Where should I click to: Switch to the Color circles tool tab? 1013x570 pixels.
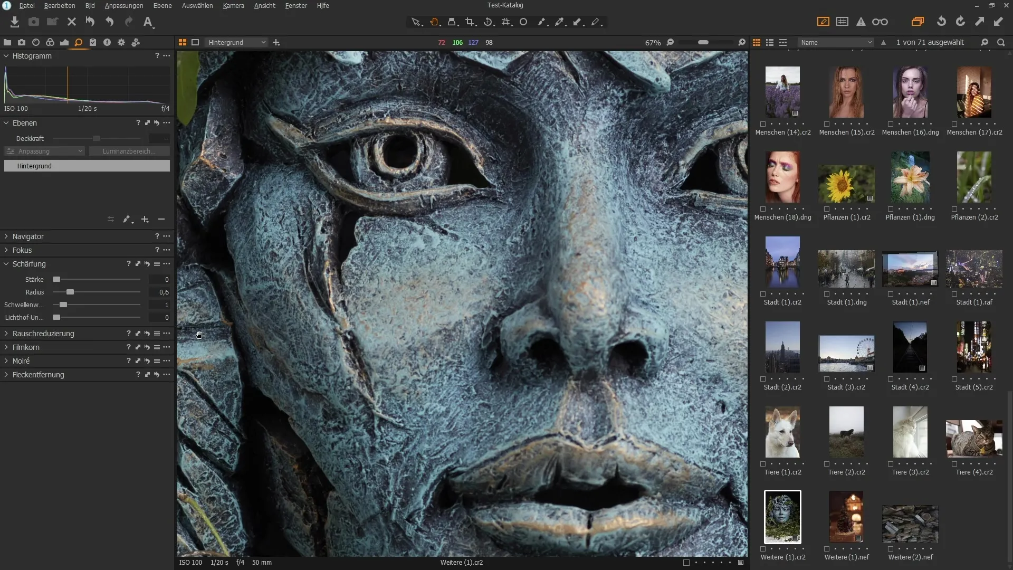pyautogui.click(x=50, y=42)
